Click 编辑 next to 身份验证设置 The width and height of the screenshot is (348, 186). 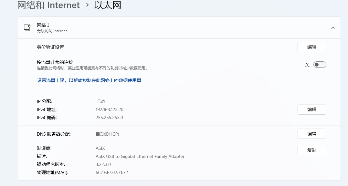(311, 47)
